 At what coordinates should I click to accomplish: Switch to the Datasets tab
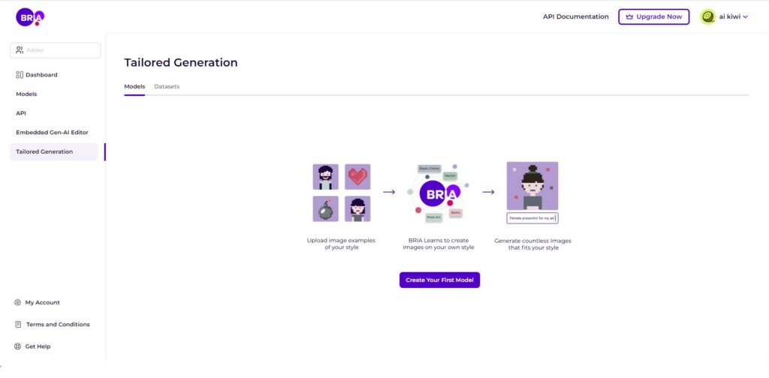(167, 87)
